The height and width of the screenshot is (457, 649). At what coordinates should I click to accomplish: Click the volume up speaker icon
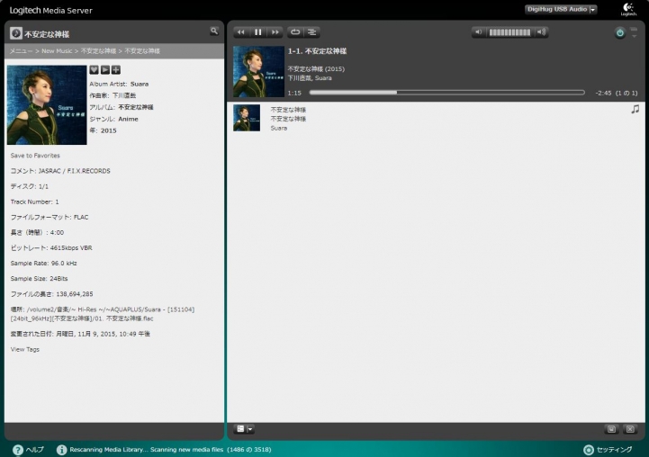point(541,31)
